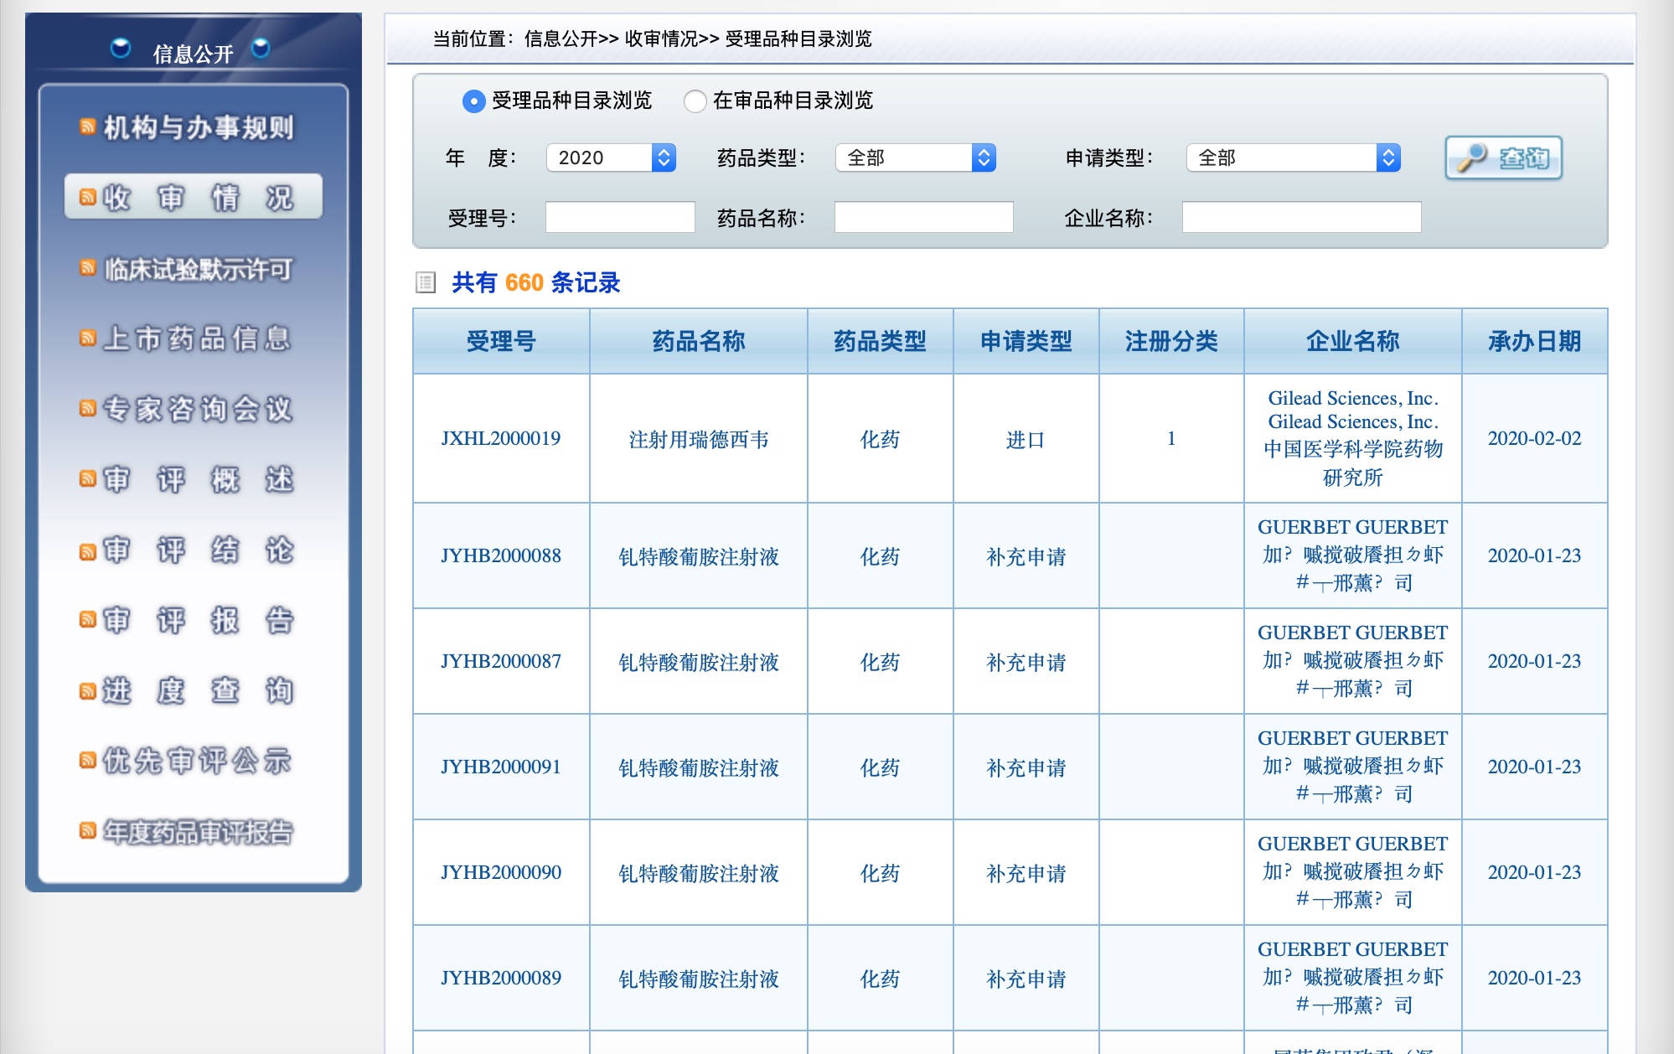This screenshot has width=1674, height=1054.
Task: Open 年度药品审评报告 menu item
Action: pos(199,832)
